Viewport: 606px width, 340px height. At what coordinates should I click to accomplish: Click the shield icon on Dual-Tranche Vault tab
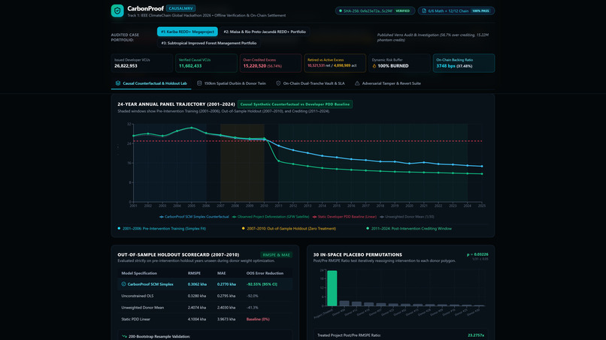tap(278, 83)
